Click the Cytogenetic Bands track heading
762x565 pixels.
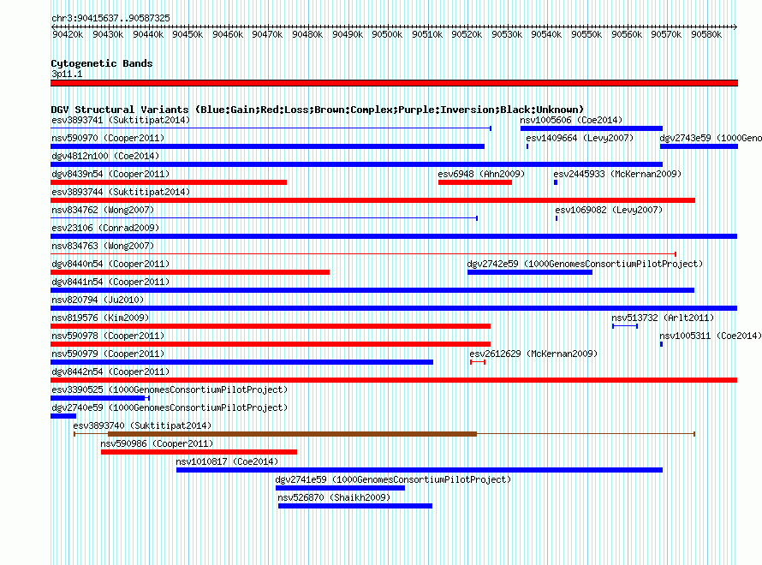pos(102,63)
